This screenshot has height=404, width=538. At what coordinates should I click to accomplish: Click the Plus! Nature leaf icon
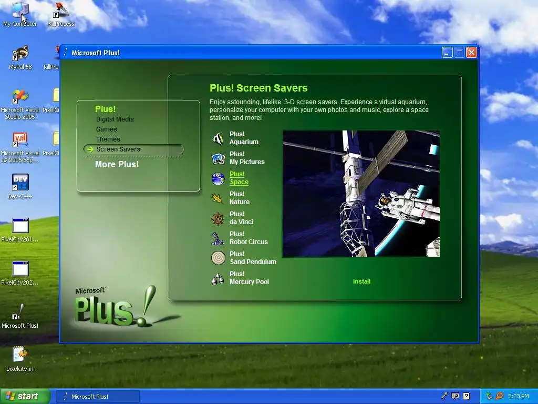coord(218,198)
